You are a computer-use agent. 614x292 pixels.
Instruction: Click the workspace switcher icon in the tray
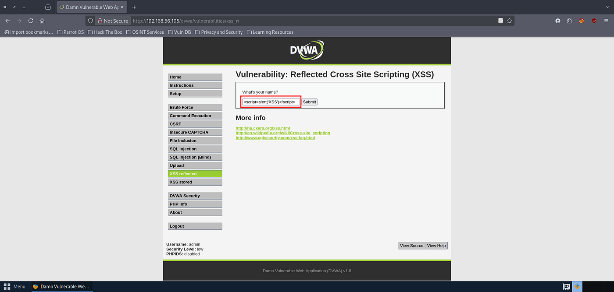pos(567,286)
